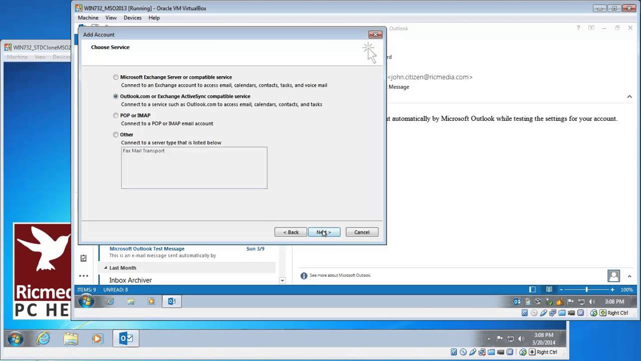Click optical disk indicator in MSO2013 VM status bar

tap(534, 313)
